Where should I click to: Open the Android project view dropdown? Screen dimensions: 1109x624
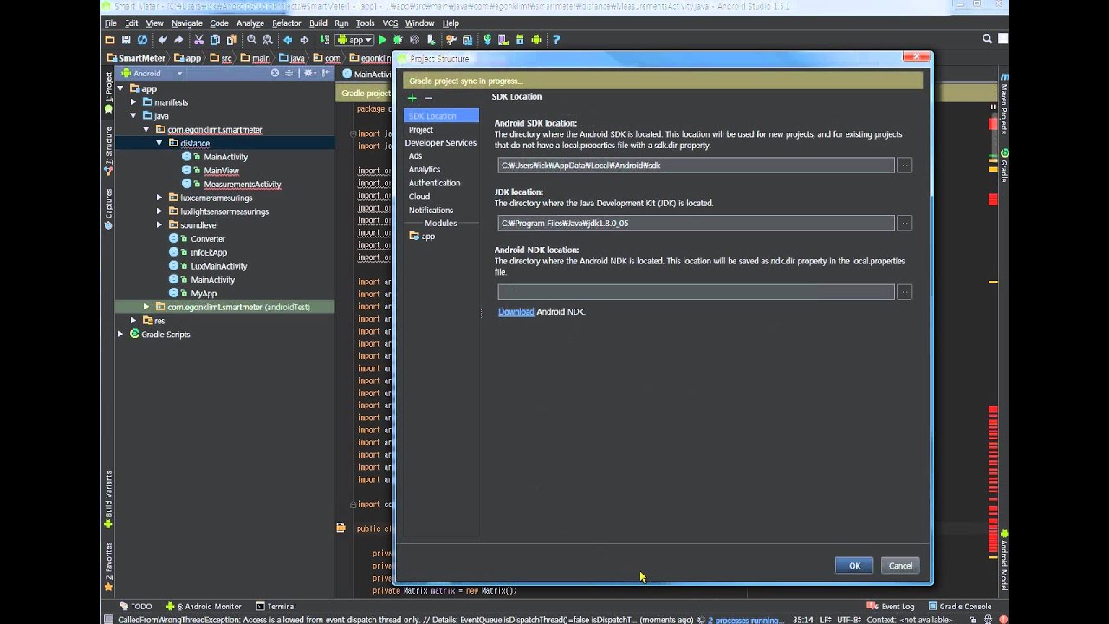[152, 74]
